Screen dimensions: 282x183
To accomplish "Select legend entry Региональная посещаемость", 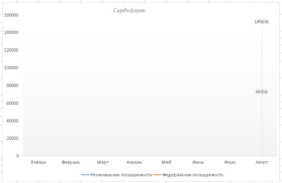I will point(116,175).
